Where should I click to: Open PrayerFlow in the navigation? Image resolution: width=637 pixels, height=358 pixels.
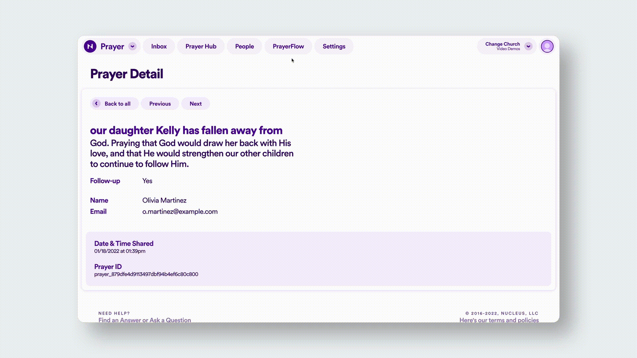(x=288, y=46)
